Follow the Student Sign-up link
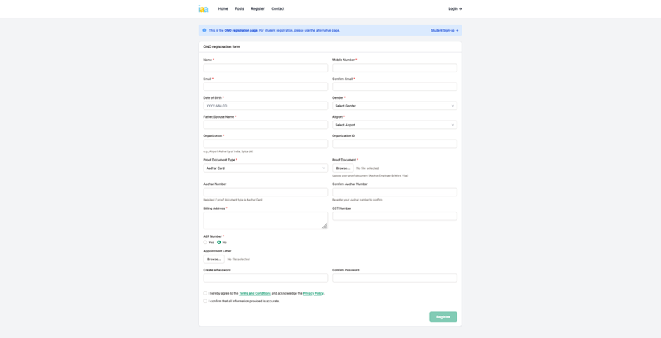The height and width of the screenshot is (338, 661). pyautogui.click(x=444, y=30)
